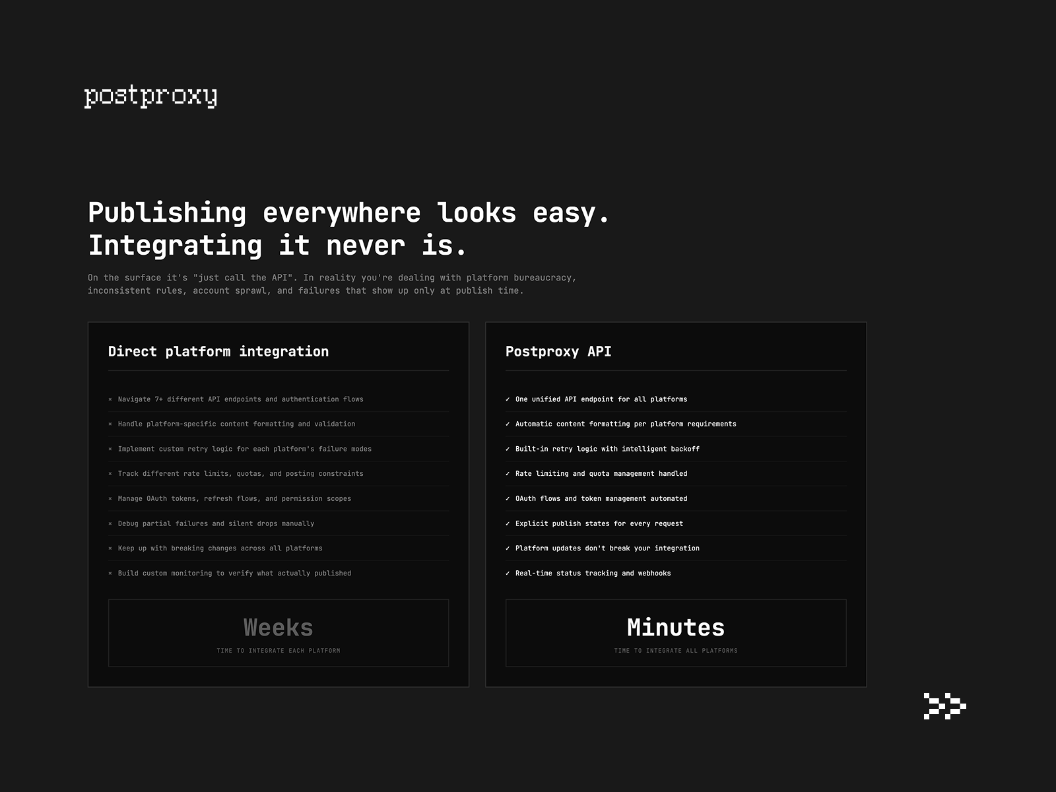
Task: Click the checkmark beside intelligent backoff item
Action: pyautogui.click(x=507, y=449)
